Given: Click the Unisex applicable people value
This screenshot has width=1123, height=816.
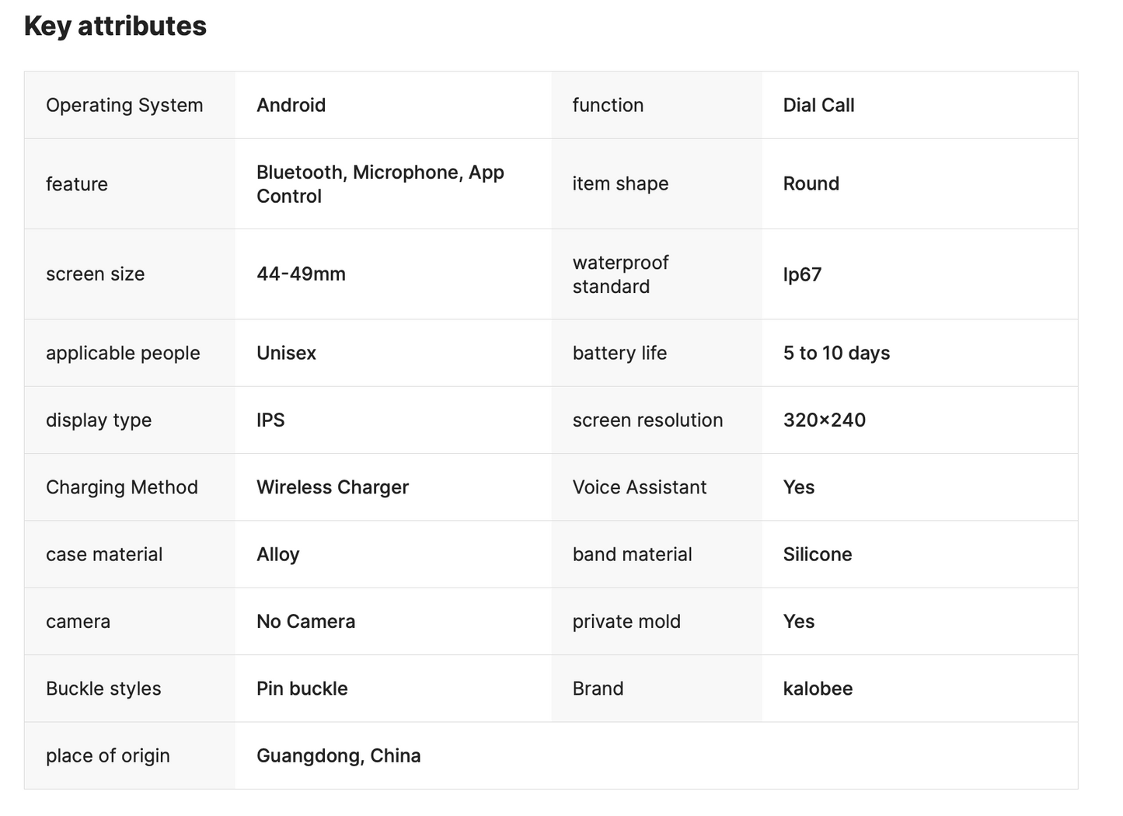Looking at the screenshot, I should click(x=286, y=354).
